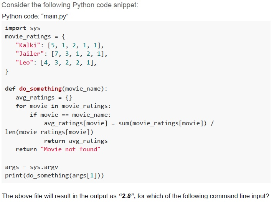Click the print(do_something(args[1])) line

[x=54, y=176]
